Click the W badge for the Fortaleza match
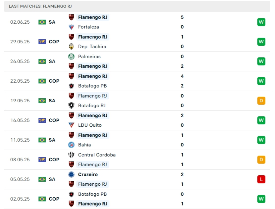The image size is (275, 209). (261, 22)
